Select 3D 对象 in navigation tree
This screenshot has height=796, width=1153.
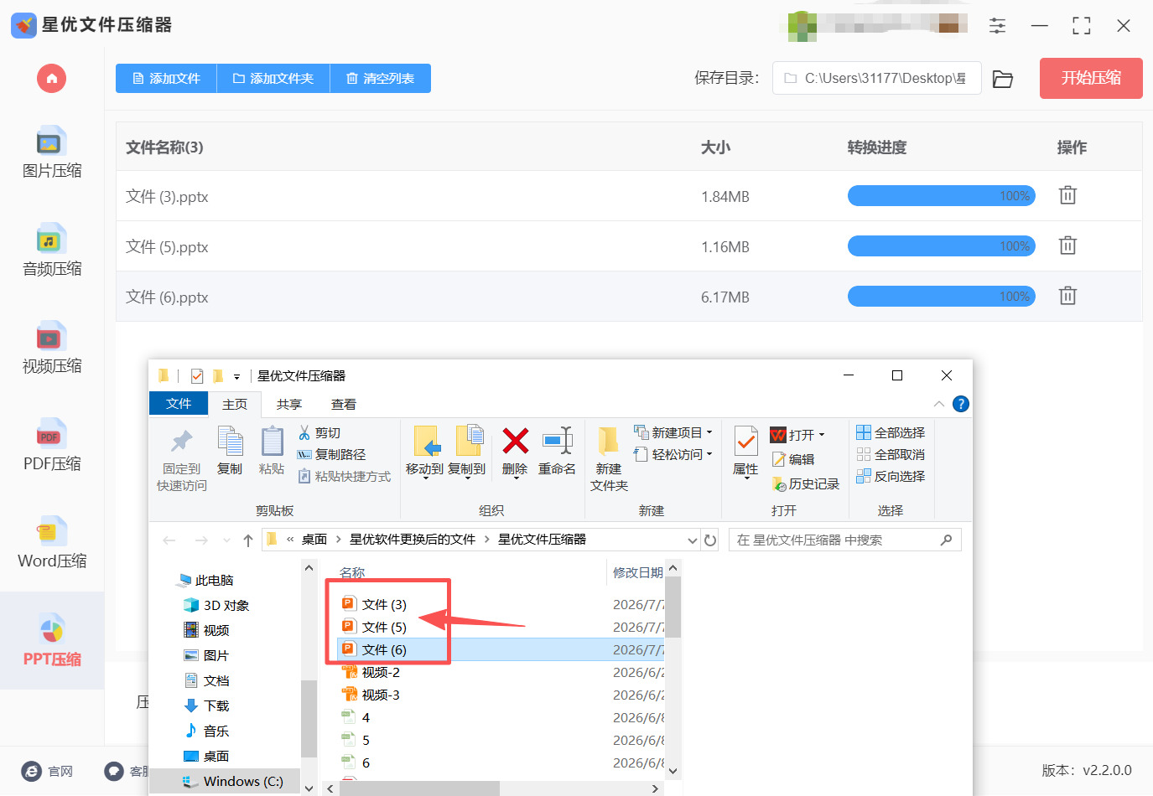216,605
